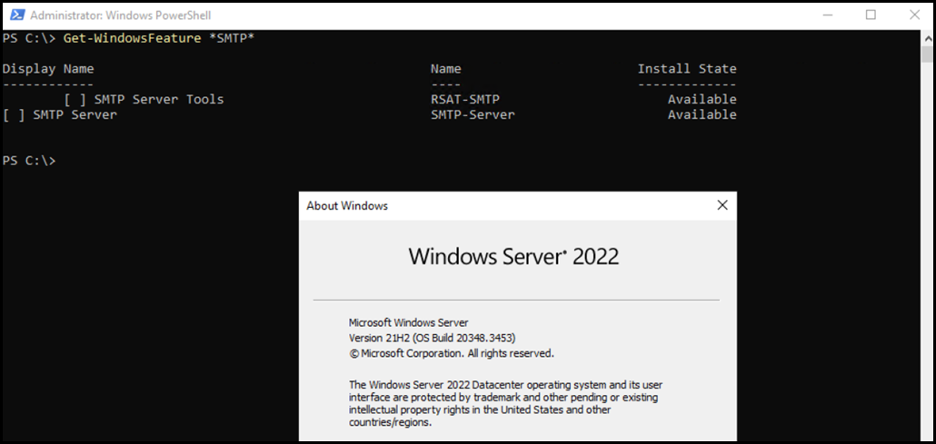Click the PowerShell icon in title bar

(x=17, y=15)
